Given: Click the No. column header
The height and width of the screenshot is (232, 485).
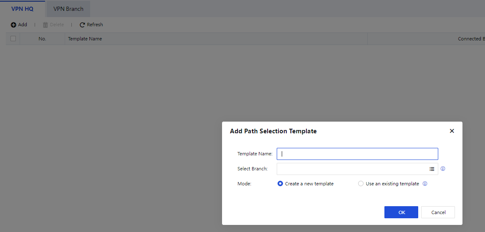Looking at the screenshot, I should tap(42, 39).
